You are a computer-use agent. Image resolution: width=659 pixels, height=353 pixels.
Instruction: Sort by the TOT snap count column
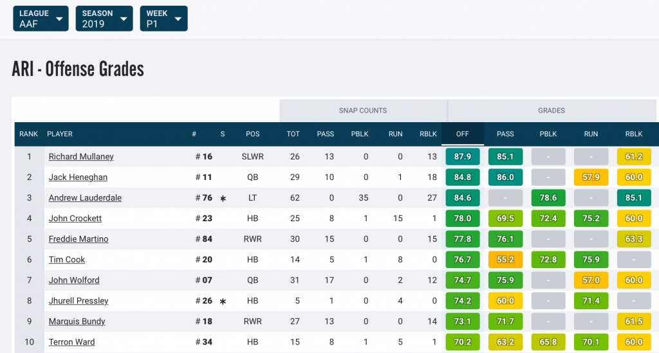click(x=293, y=134)
